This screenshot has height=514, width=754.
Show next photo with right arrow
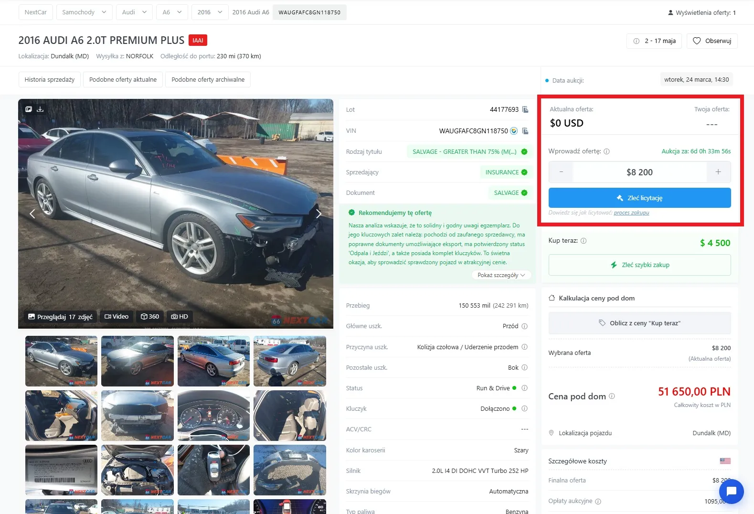tap(319, 214)
